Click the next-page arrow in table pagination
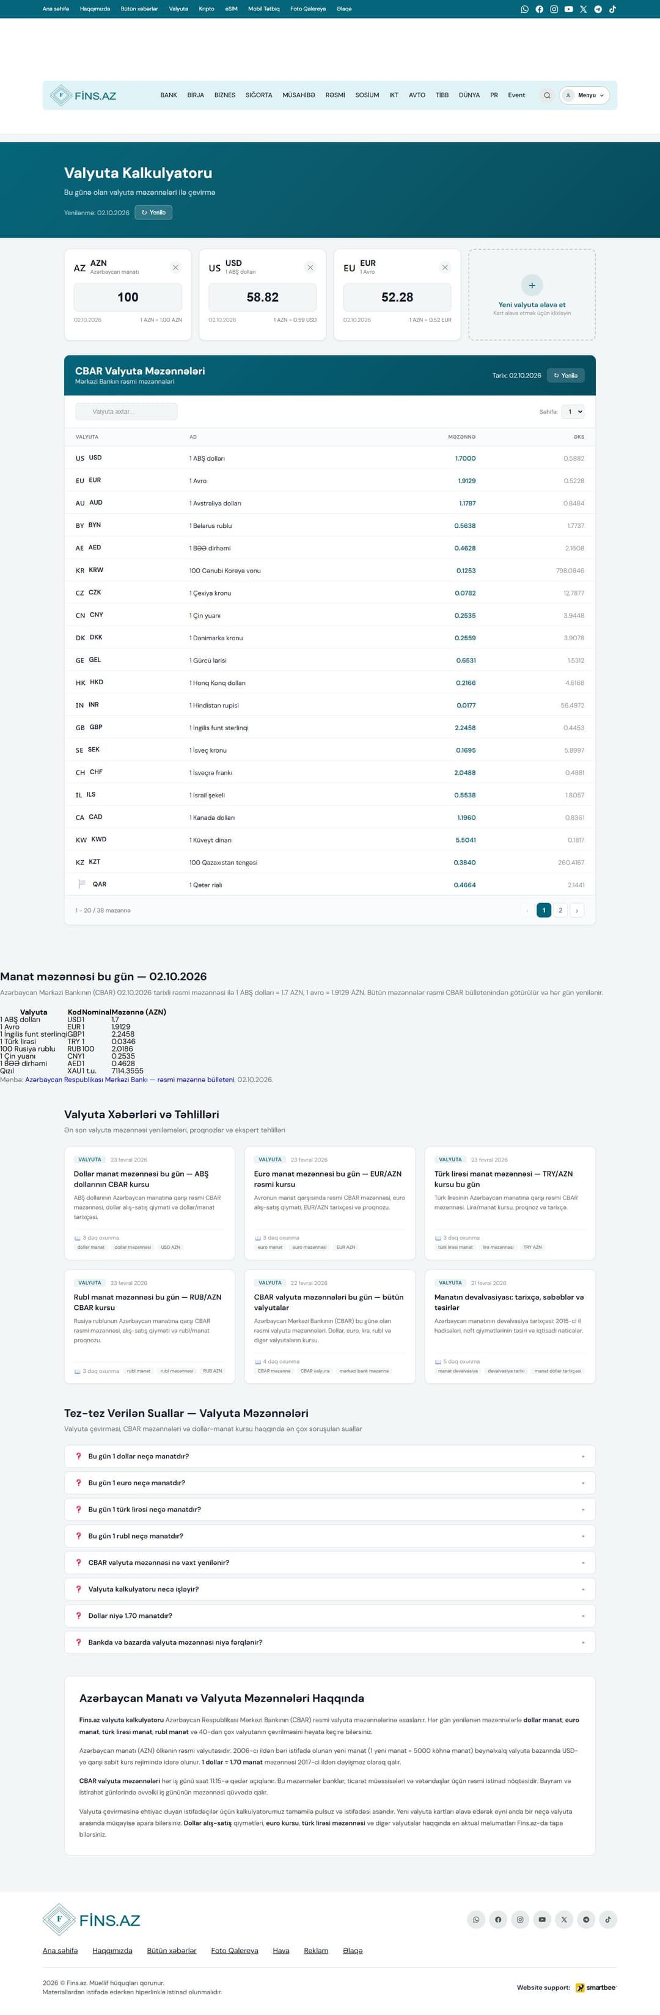The width and height of the screenshot is (660, 2015). pyautogui.click(x=576, y=910)
